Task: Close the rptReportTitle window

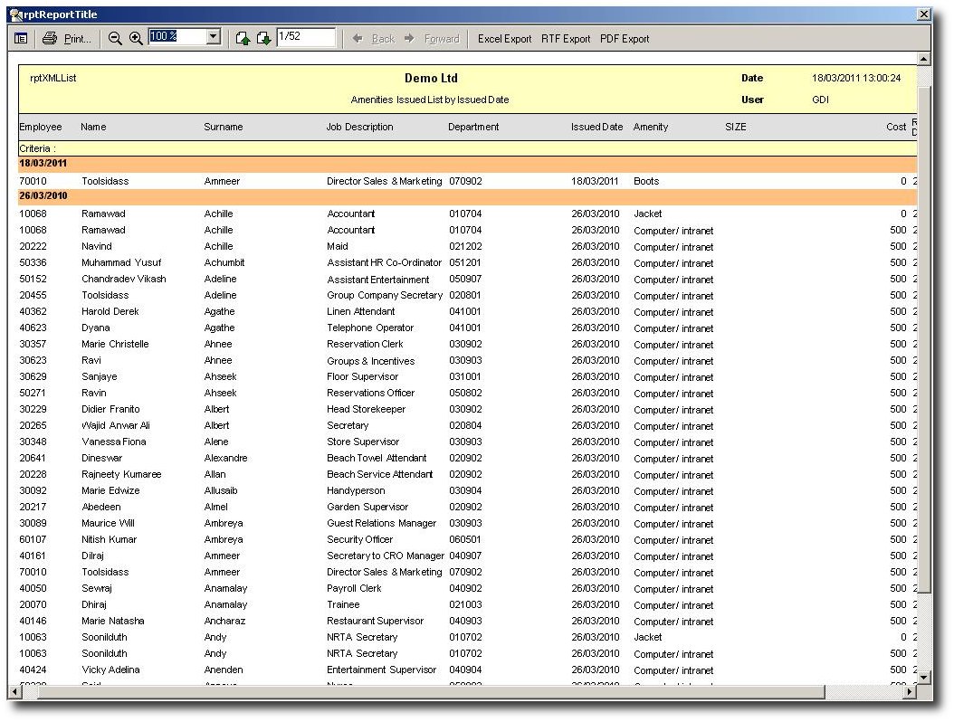Action: point(923,14)
